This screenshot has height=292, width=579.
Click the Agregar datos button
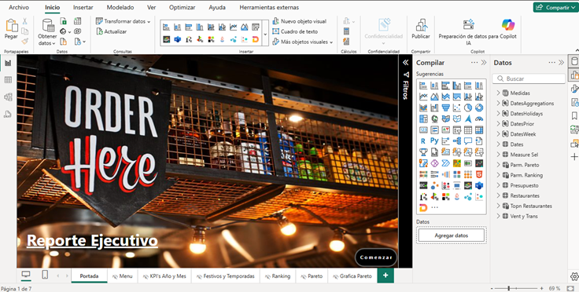pyautogui.click(x=452, y=235)
